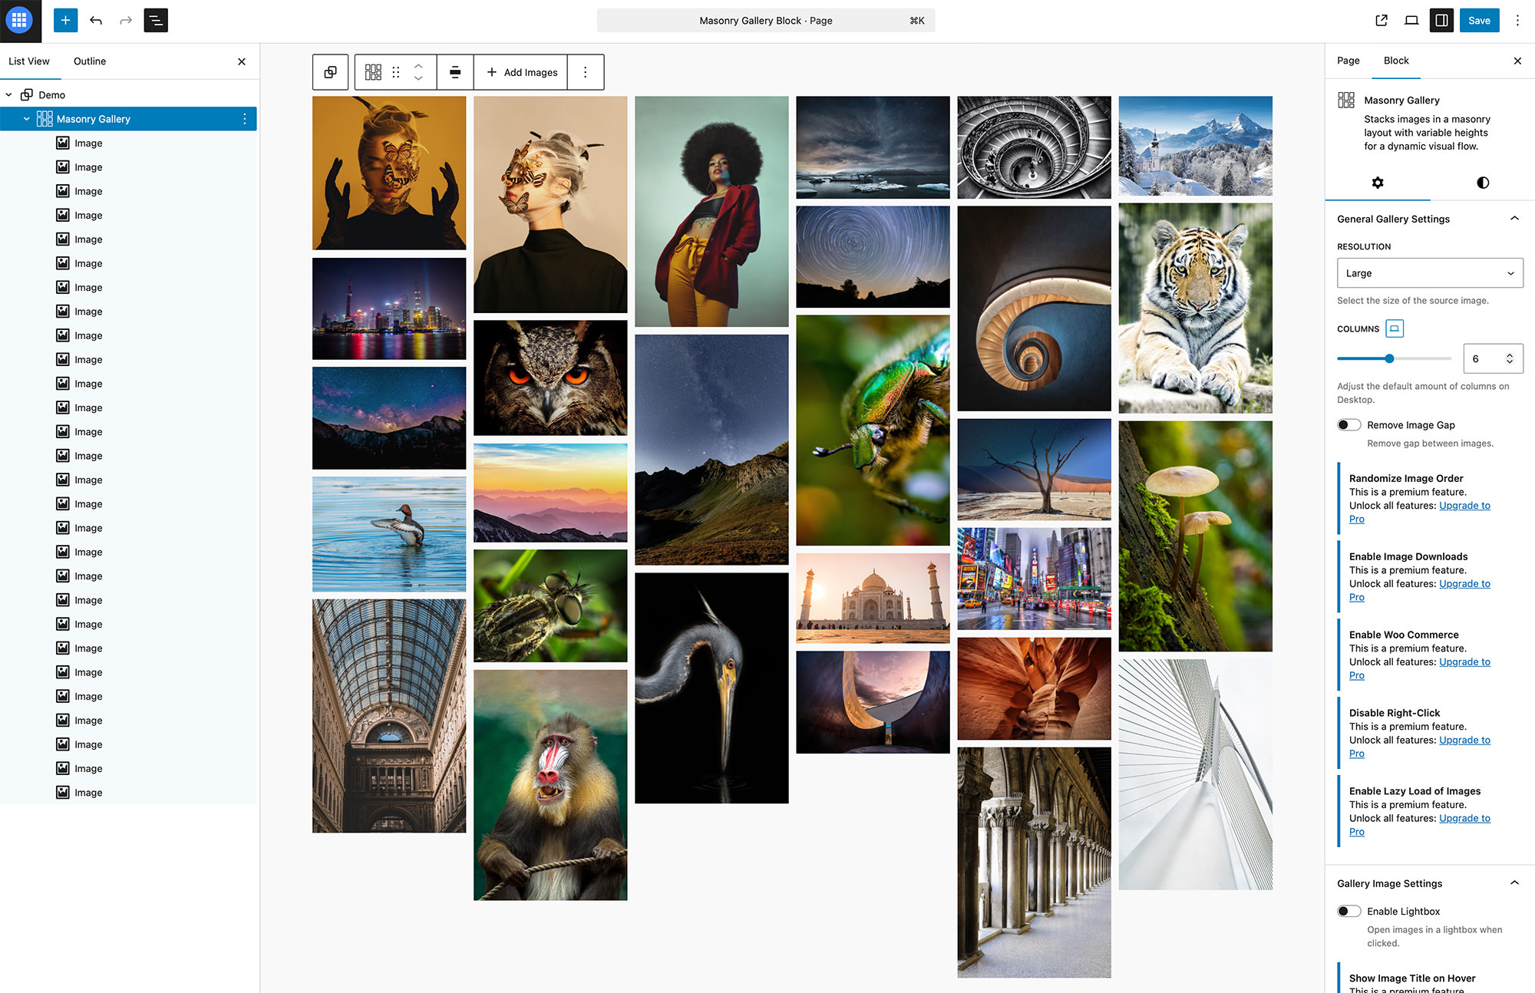Click the desktop icon next to COLUMNS
This screenshot has width=1535, height=993.
pos(1395,328)
